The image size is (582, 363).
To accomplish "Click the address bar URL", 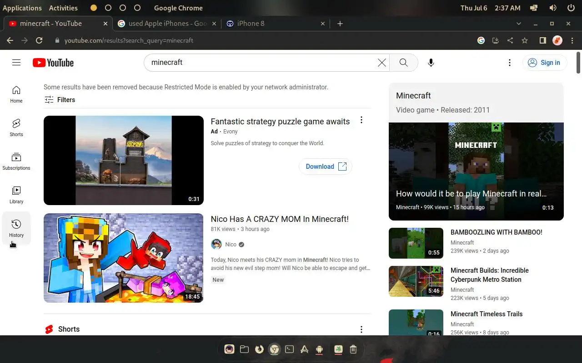I will pyautogui.click(x=129, y=40).
